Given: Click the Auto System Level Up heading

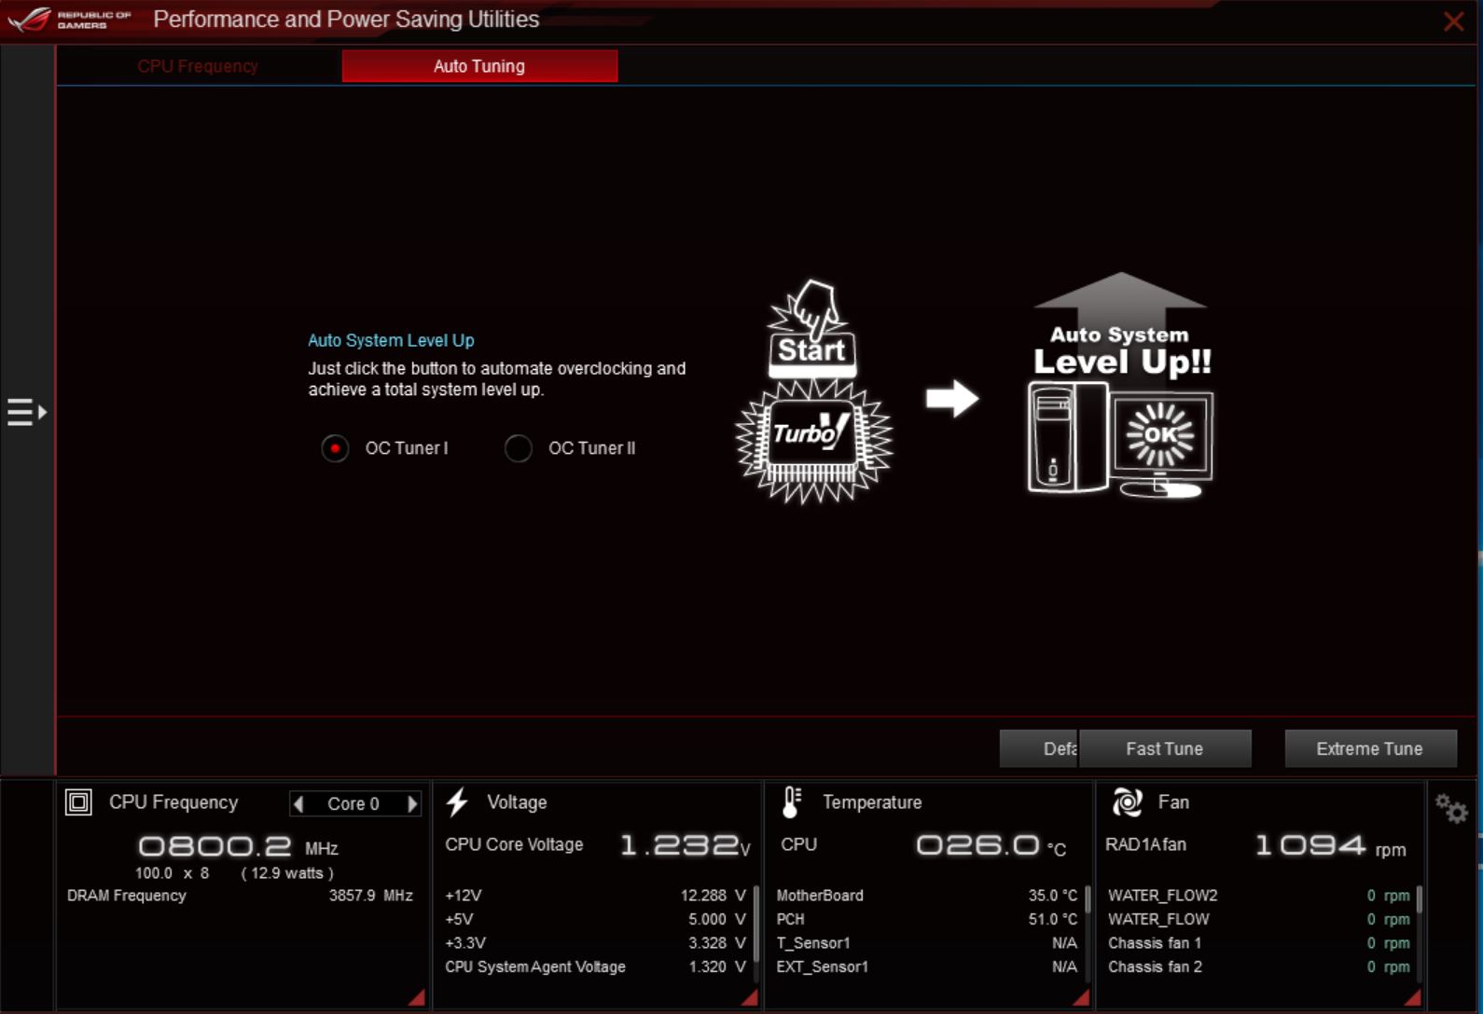Looking at the screenshot, I should (391, 340).
